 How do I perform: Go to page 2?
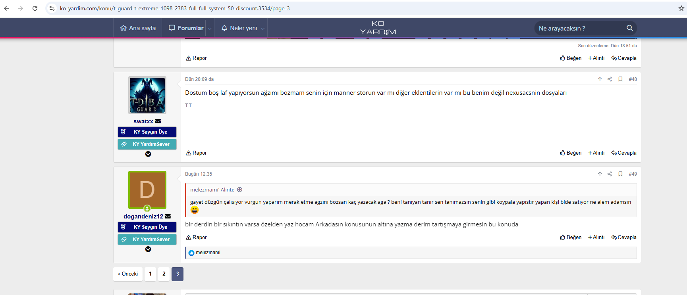point(164,274)
